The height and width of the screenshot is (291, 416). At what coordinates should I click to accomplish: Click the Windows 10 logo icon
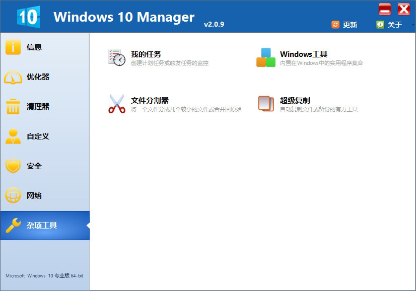pyautogui.click(x=28, y=16)
